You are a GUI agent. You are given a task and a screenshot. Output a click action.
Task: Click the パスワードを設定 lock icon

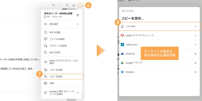point(46,46)
